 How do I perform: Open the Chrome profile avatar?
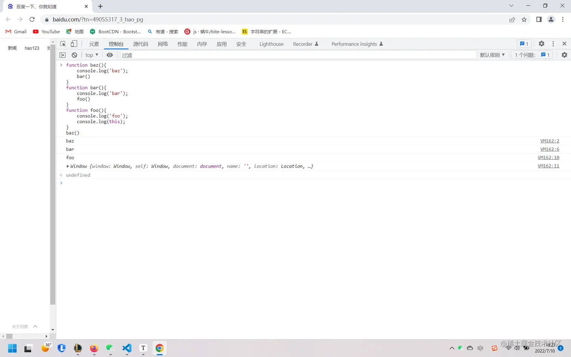click(x=551, y=19)
